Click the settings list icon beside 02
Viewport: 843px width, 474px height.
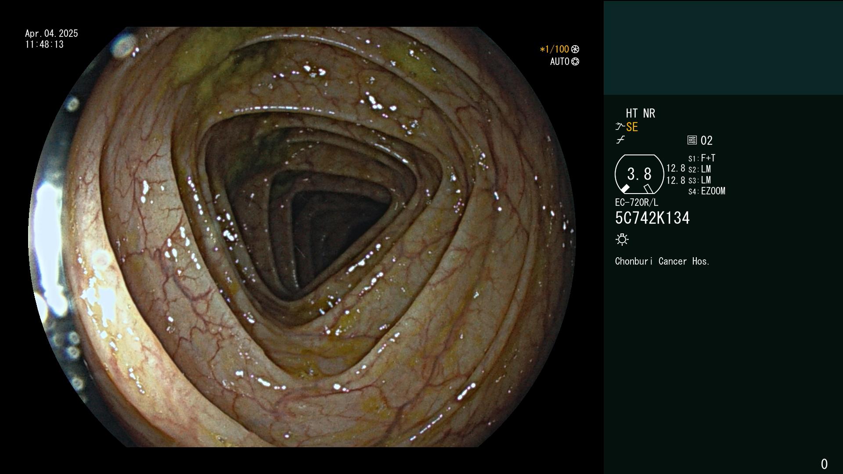click(692, 140)
